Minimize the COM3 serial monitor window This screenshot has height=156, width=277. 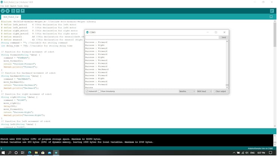tap(208, 32)
